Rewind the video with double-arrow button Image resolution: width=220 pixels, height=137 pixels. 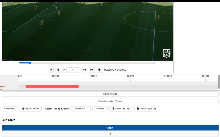pyautogui.click(x=84, y=70)
